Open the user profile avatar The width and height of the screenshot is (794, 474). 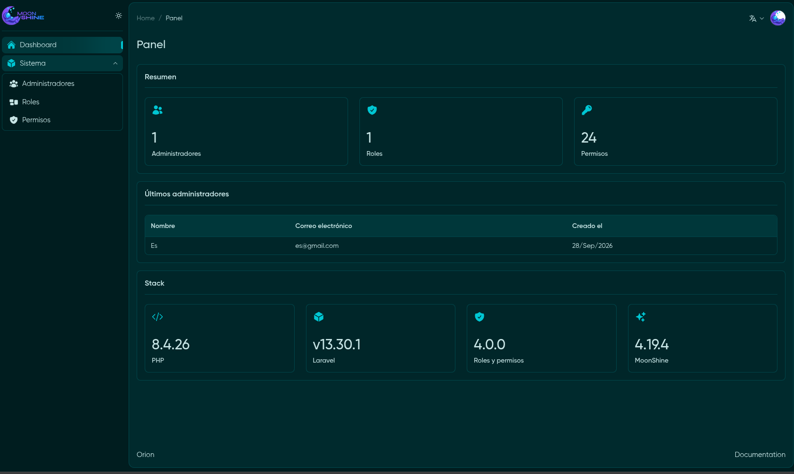[778, 18]
